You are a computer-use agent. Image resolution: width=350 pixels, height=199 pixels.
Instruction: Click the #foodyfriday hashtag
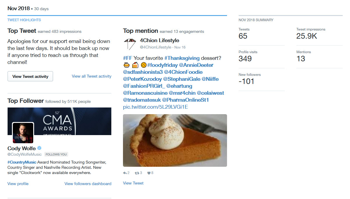point(162,65)
